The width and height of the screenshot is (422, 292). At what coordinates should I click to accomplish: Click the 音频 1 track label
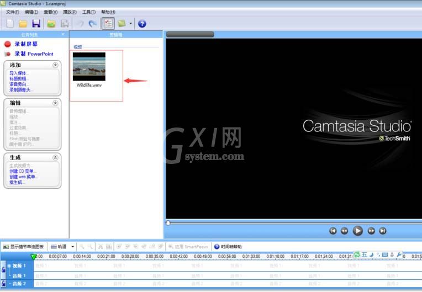tap(19, 275)
